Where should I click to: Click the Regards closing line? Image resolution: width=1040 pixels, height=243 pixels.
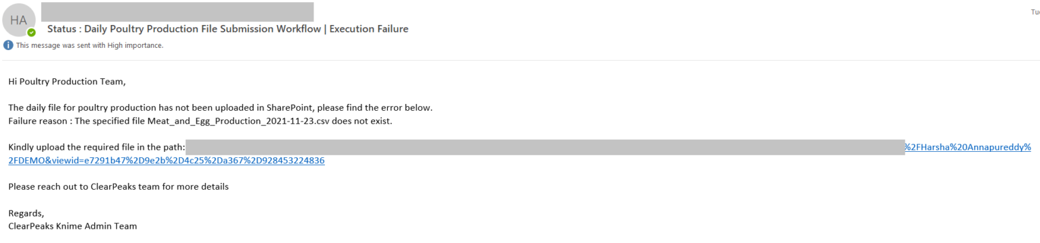(x=26, y=213)
